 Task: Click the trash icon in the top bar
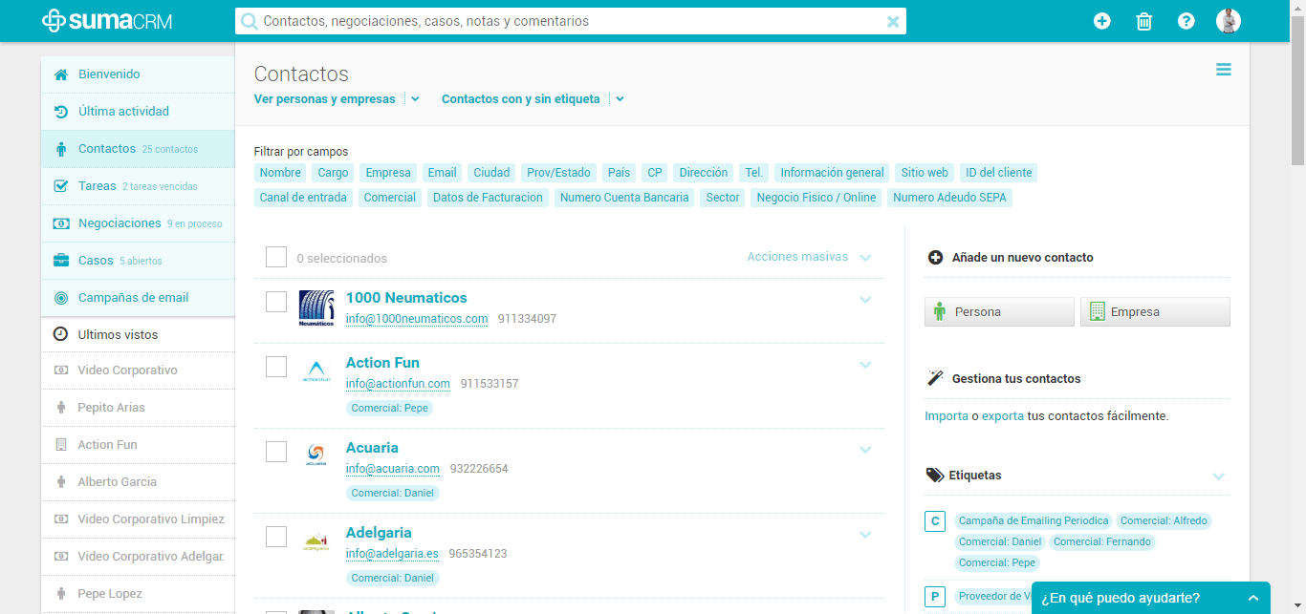pyautogui.click(x=1143, y=20)
